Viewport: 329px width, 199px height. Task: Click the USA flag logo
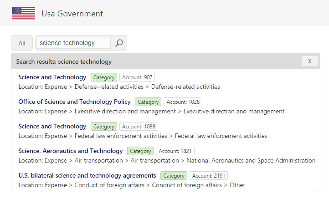click(x=24, y=13)
